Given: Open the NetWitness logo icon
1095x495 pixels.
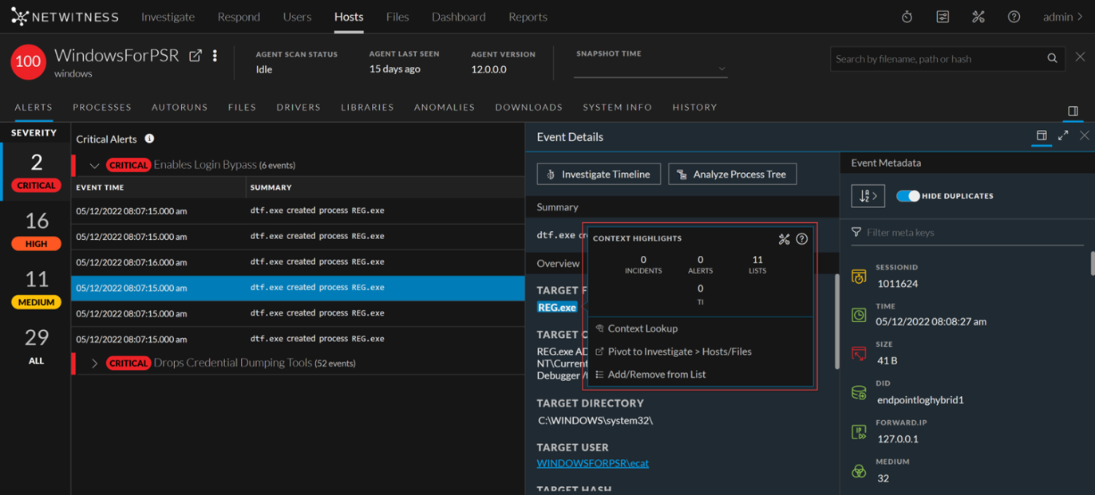Looking at the screenshot, I should pos(21,15).
